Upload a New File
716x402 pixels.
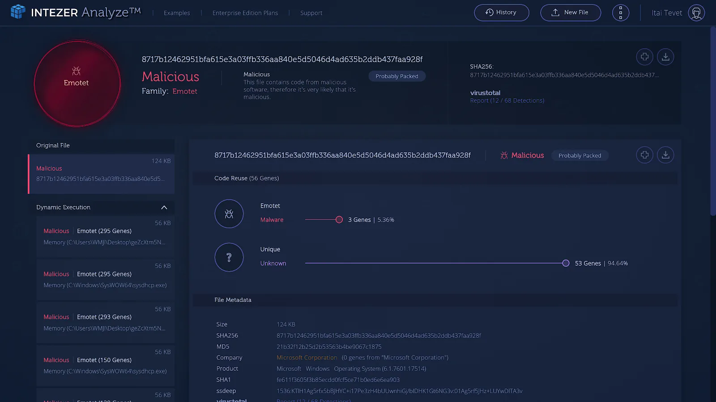[x=571, y=13]
